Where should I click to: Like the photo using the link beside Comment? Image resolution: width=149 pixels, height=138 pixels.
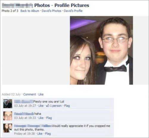tap(41, 94)
